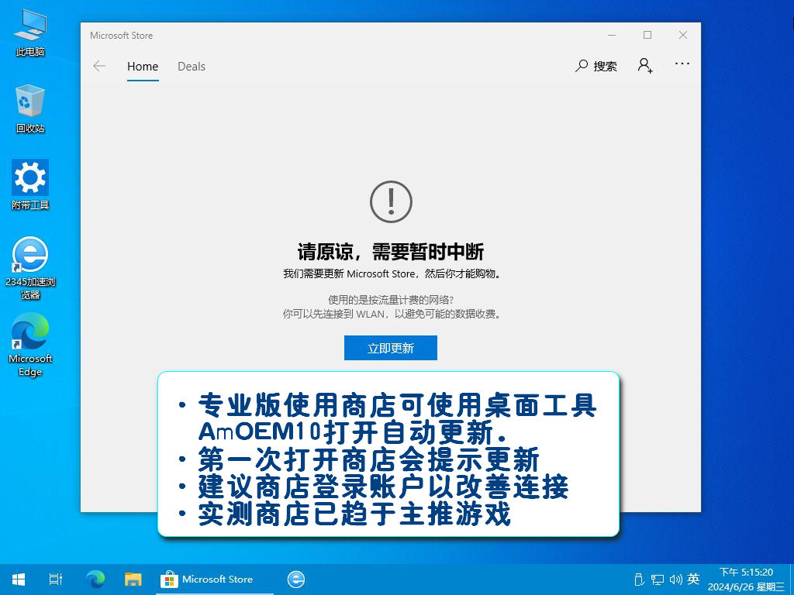Open the volume tray icon
Screen dimensions: 794x595
pos(675,580)
